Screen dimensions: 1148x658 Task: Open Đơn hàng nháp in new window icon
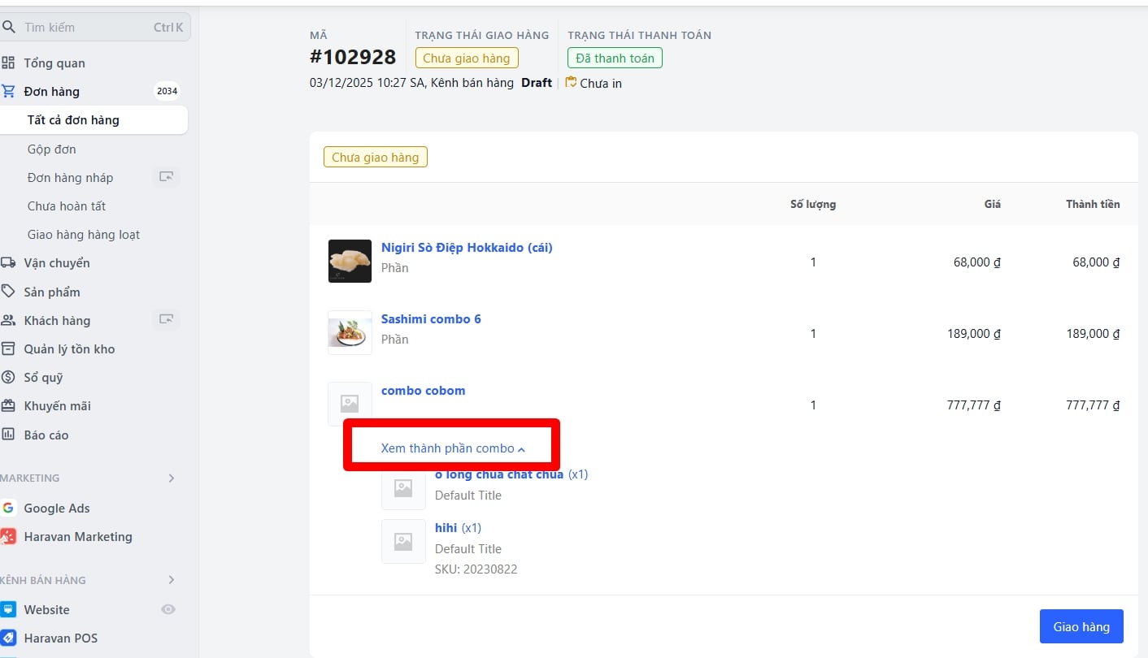point(166,177)
